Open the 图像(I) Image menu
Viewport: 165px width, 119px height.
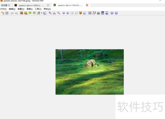[x=30, y=9]
